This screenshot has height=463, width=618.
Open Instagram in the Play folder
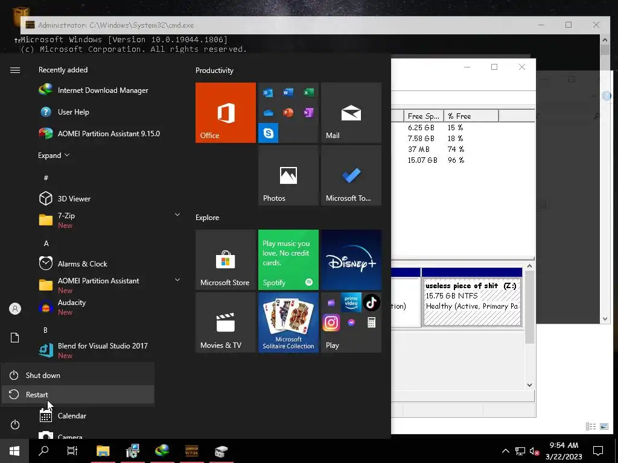tap(331, 323)
